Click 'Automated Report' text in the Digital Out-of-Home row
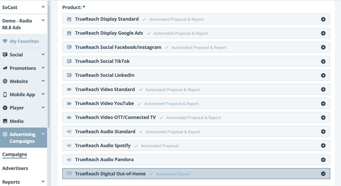 pos(173,174)
